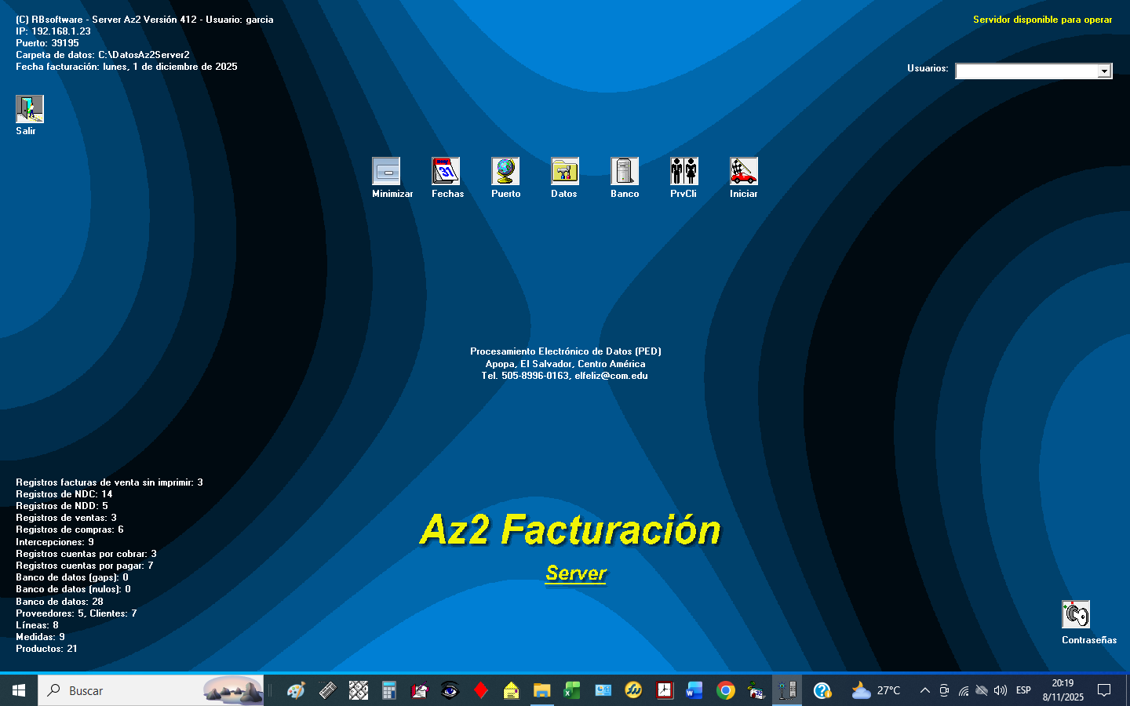The image size is (1130, 706).
Task: Click 'Procesamiento Electrónico de Datos (PED)' text
Action: pos(566,351)
